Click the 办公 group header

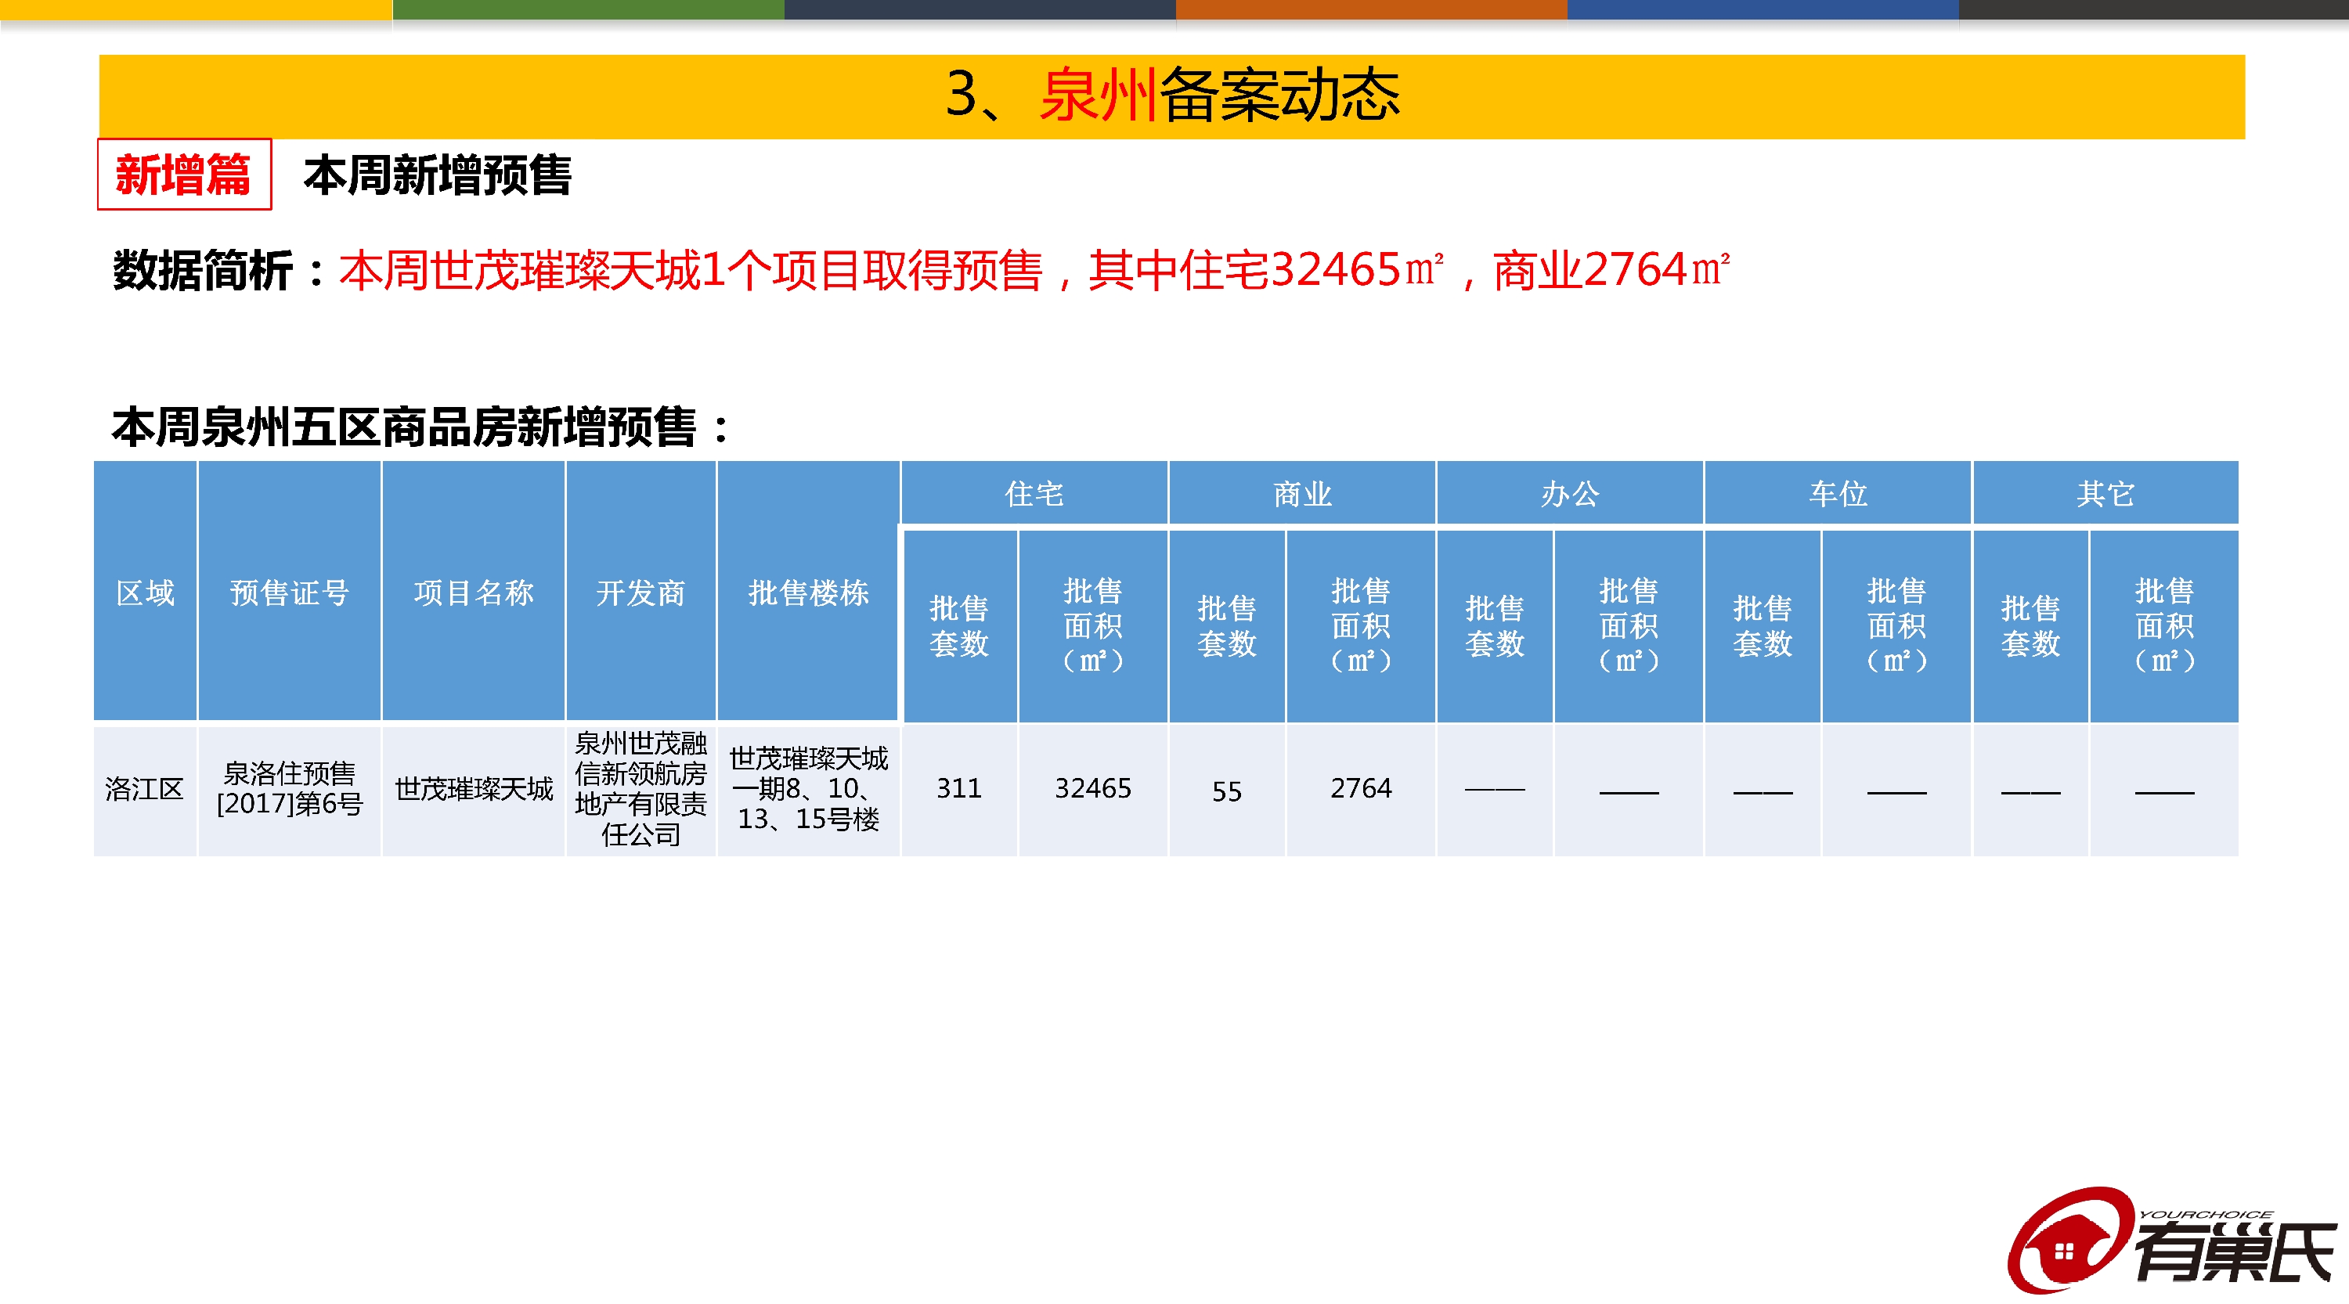pos(1569,493)
